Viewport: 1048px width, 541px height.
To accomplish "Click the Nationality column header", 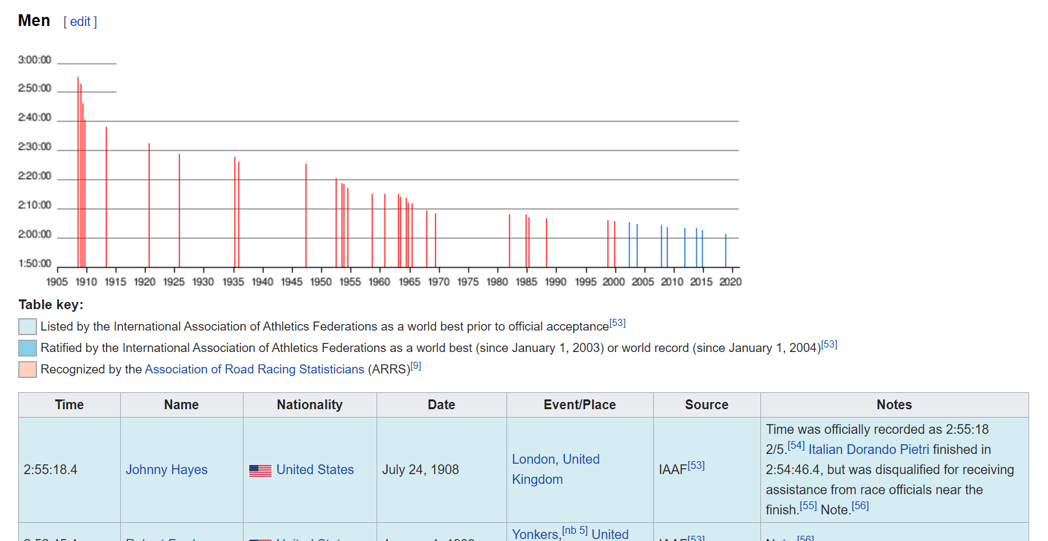I will (x=310, y=405).
